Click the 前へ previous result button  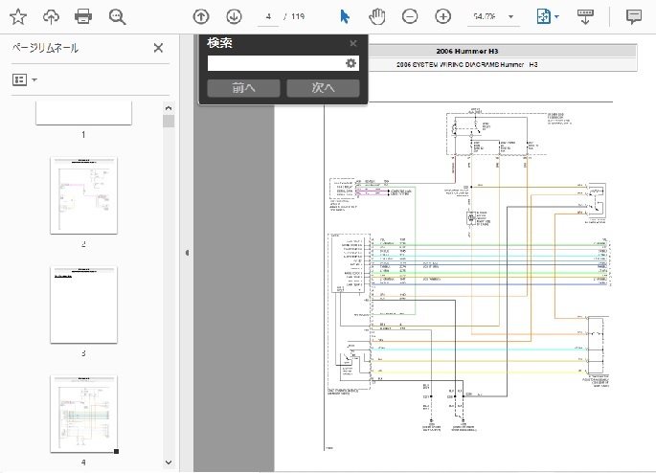pos(243,88)
